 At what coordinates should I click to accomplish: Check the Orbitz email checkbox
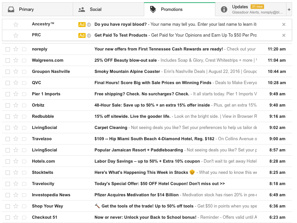coord(8,105)
